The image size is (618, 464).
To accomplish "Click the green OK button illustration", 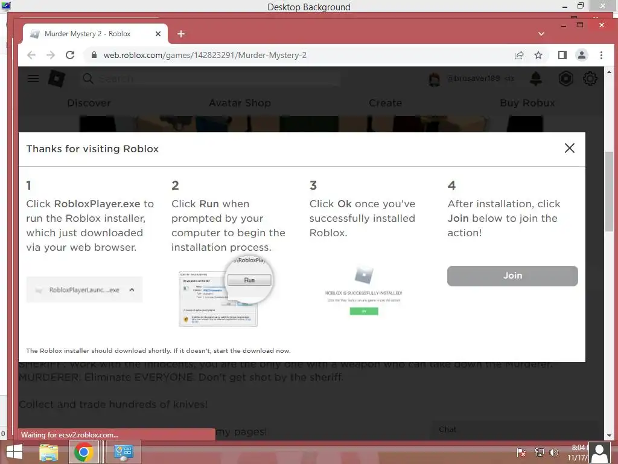I will tap(364, 311).
